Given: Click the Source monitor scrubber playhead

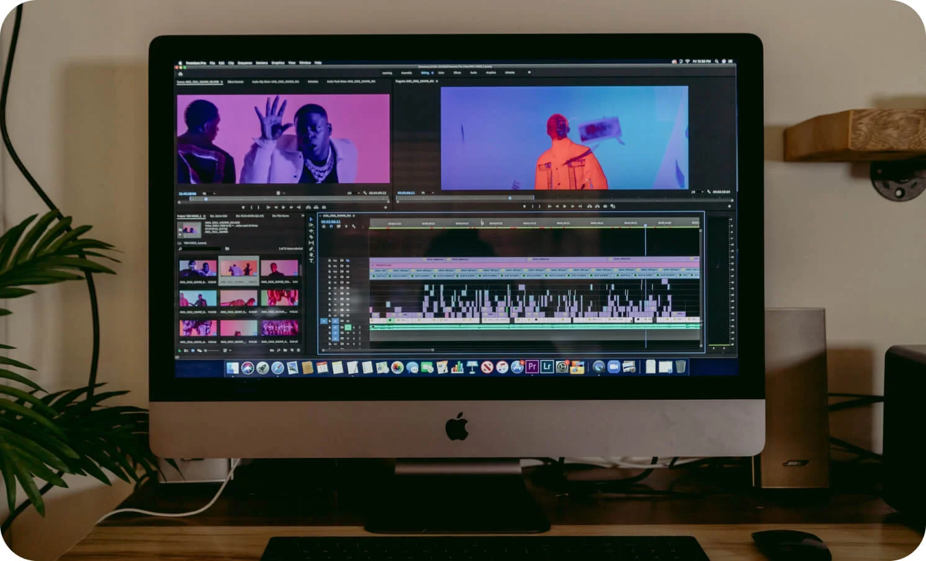Looking at the screenshot, I should coord(206,199).
